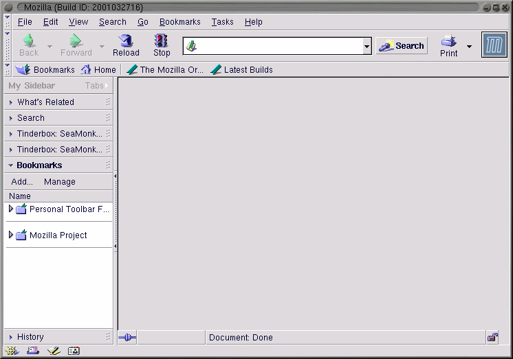Viewport: 513px width, 359px height.
Task: Click the Search button next to URL bar
Action: pos(402,46)
